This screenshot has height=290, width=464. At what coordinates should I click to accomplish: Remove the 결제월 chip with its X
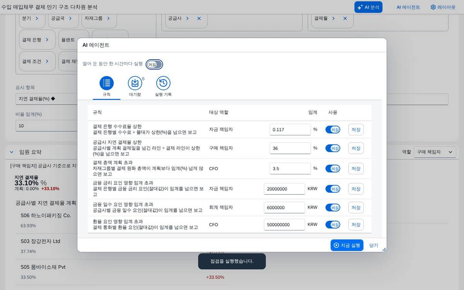[345, 18]
